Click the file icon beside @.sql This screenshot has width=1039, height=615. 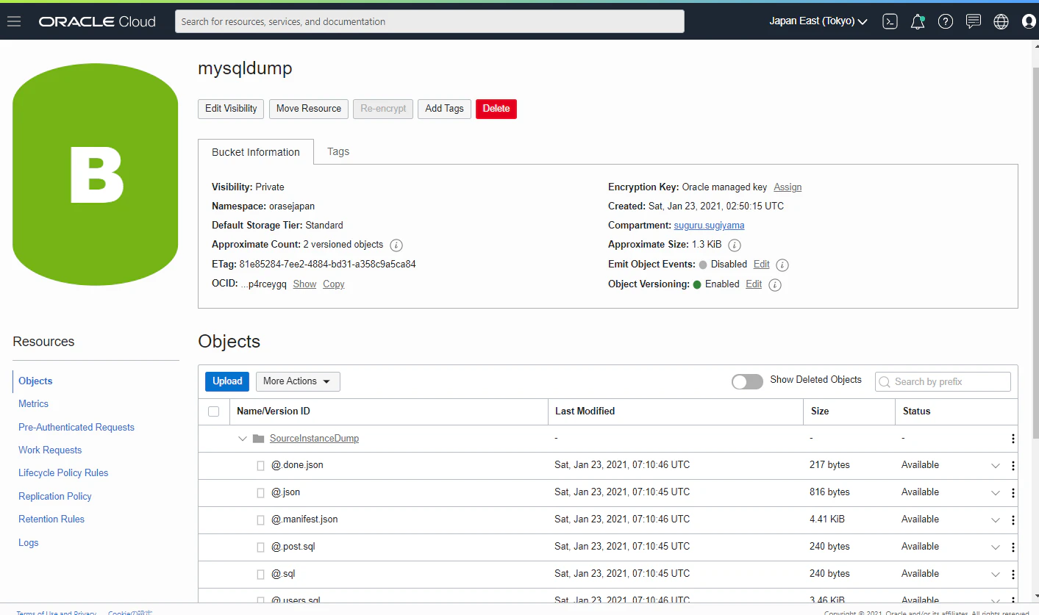coord(260,575)
